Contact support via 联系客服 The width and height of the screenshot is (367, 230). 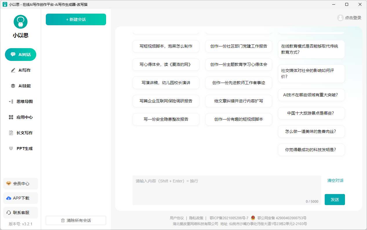click(x=21, y=213)
